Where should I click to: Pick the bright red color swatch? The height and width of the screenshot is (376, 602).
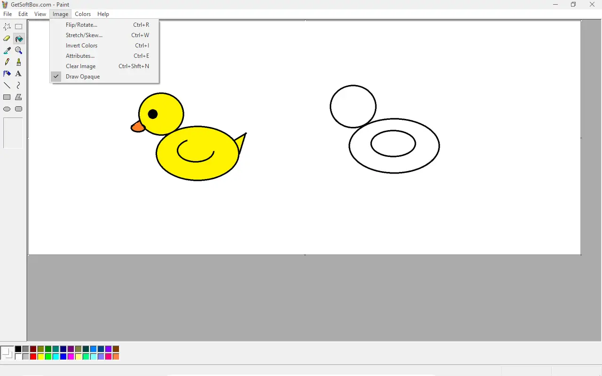33,357
